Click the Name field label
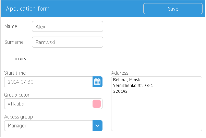This screenshot has width=206, height=138. [x=11, y=26]
